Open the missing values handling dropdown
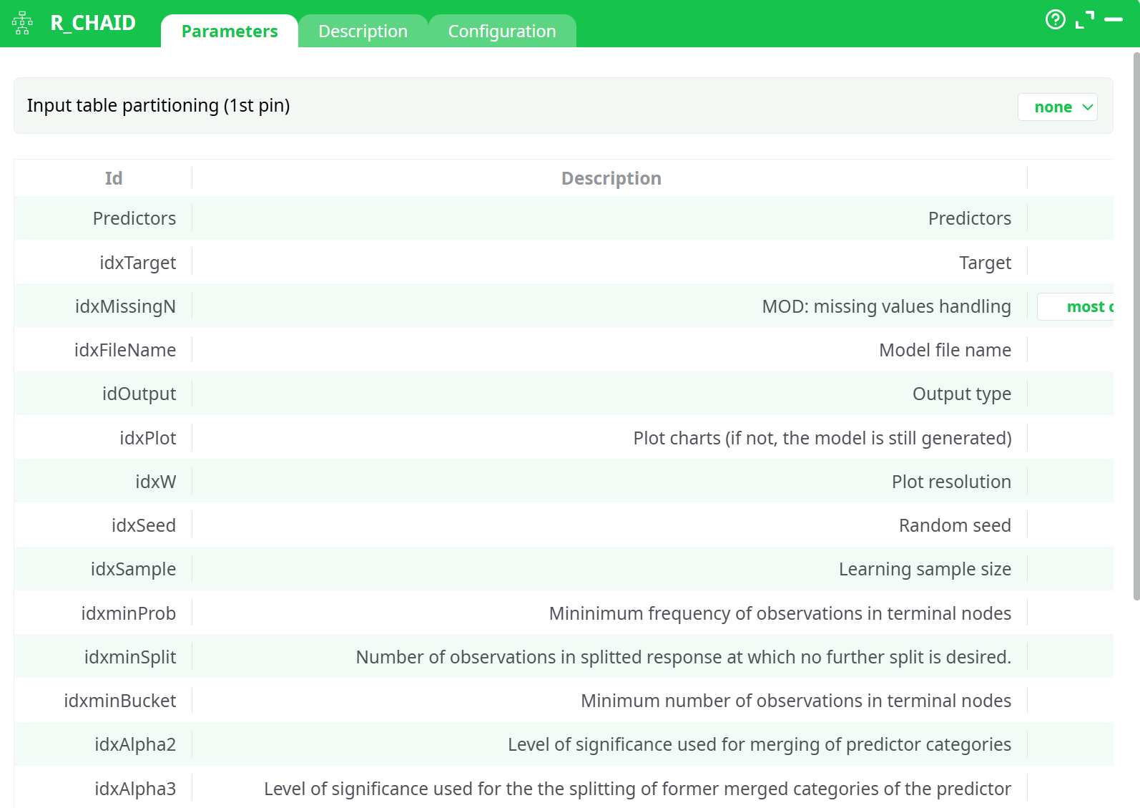 [1080, 307]
